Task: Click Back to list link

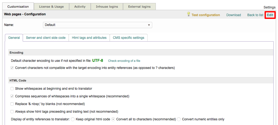Action: point(255,15)
